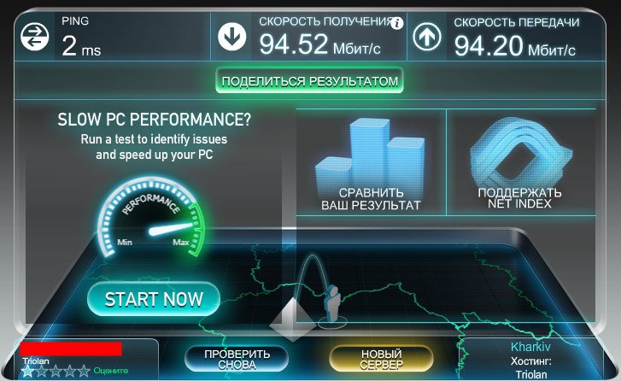Click ПРОВЕРИТЬ СНОВА button
Screen dimensions: 621x381
[237, 360]
